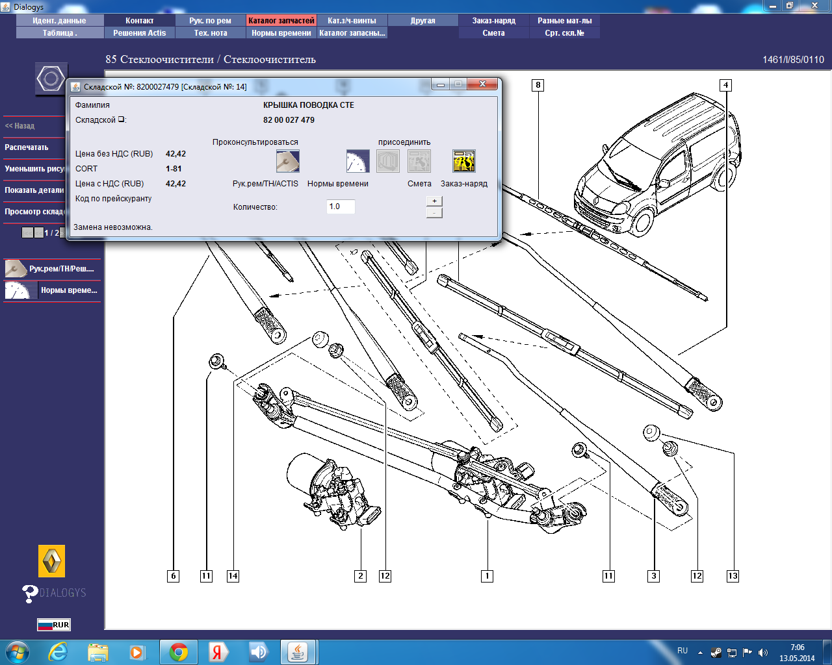Screen dimensions: 832x665
Task: Open the Рук.рем/TH/ACTIS wrench icon in dialog
Action: click(x=287, y=161)
